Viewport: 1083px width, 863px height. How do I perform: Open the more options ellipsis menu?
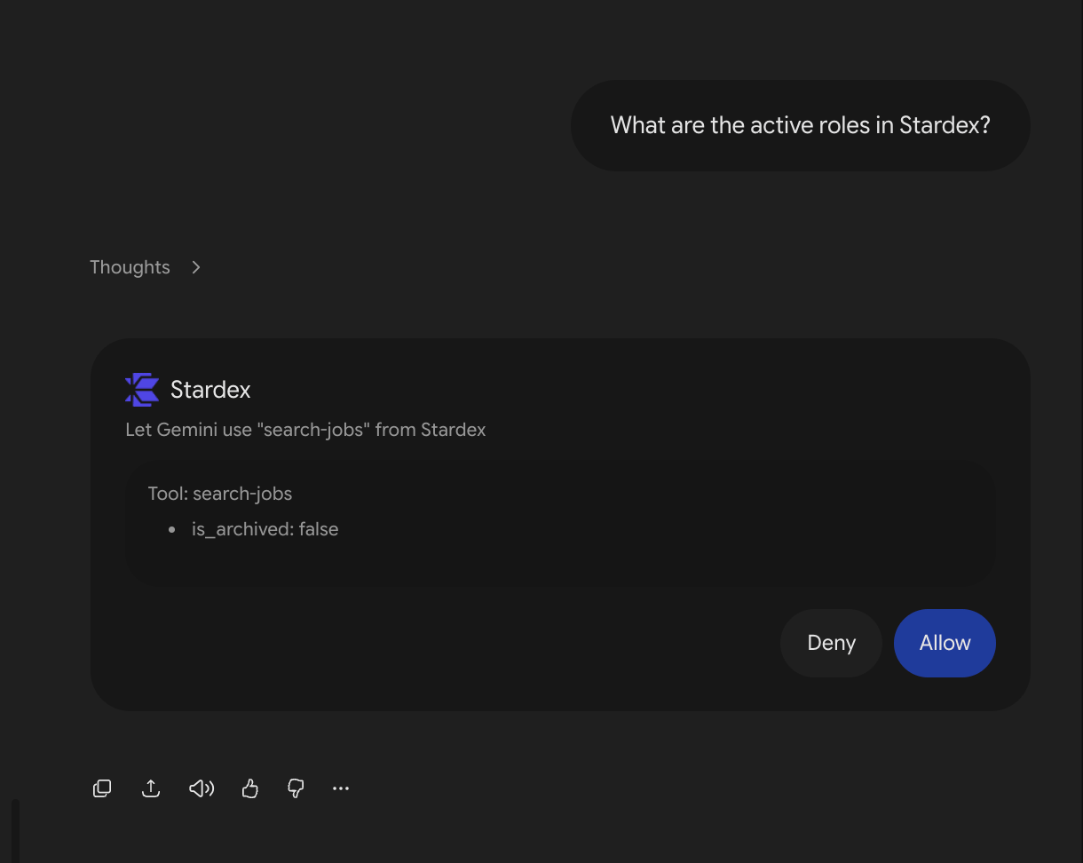[x=341, y=788]
